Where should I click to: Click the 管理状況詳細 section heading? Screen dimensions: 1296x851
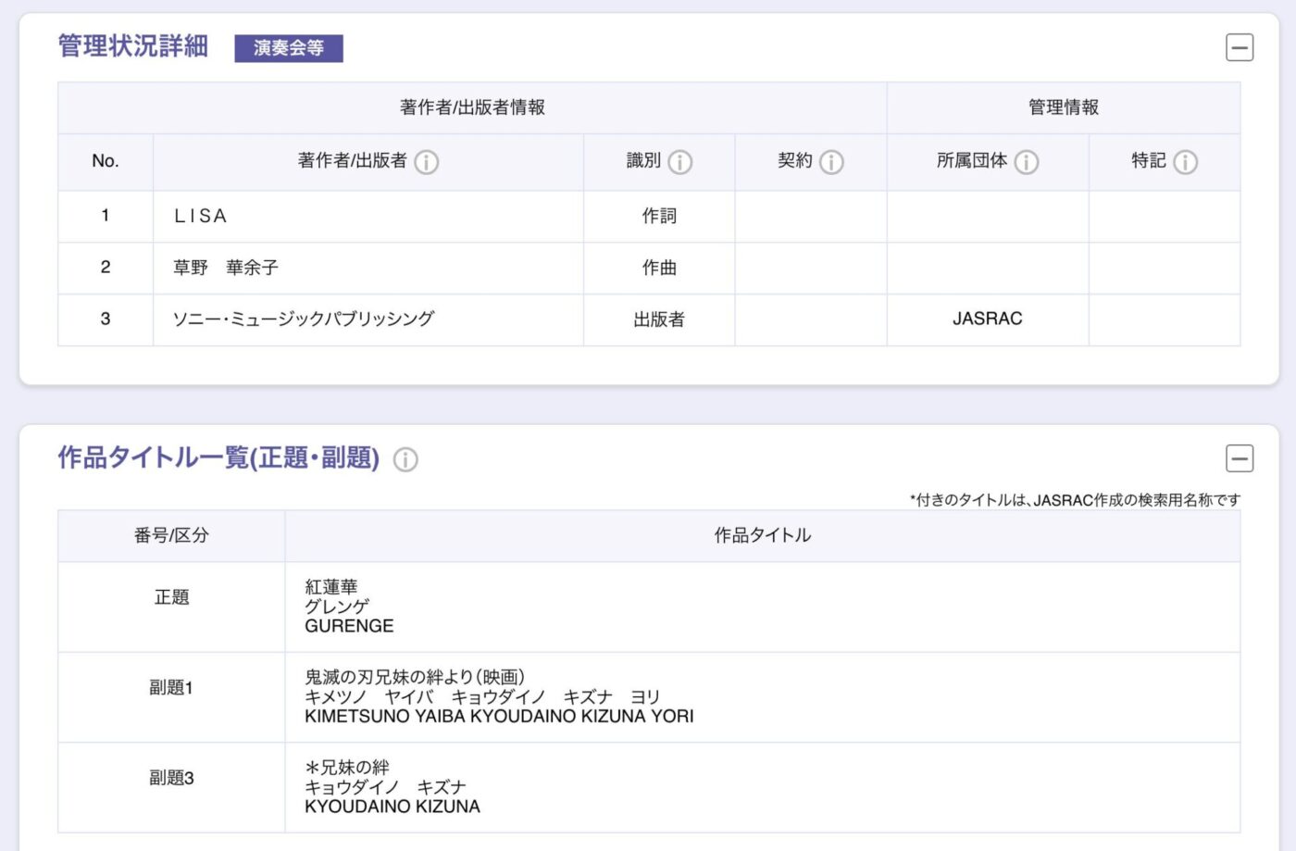pos(133,46)
